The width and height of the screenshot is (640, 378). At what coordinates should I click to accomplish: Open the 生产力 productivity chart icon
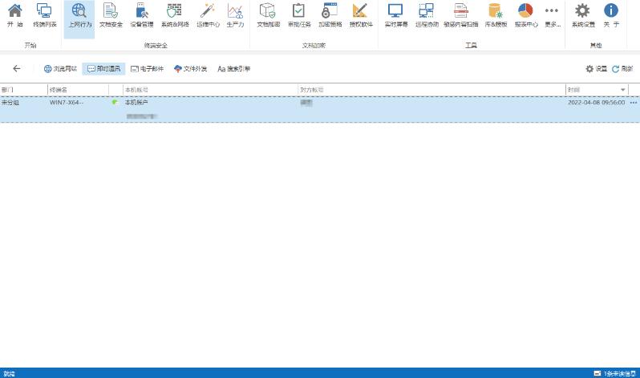(x=235, y=15)
